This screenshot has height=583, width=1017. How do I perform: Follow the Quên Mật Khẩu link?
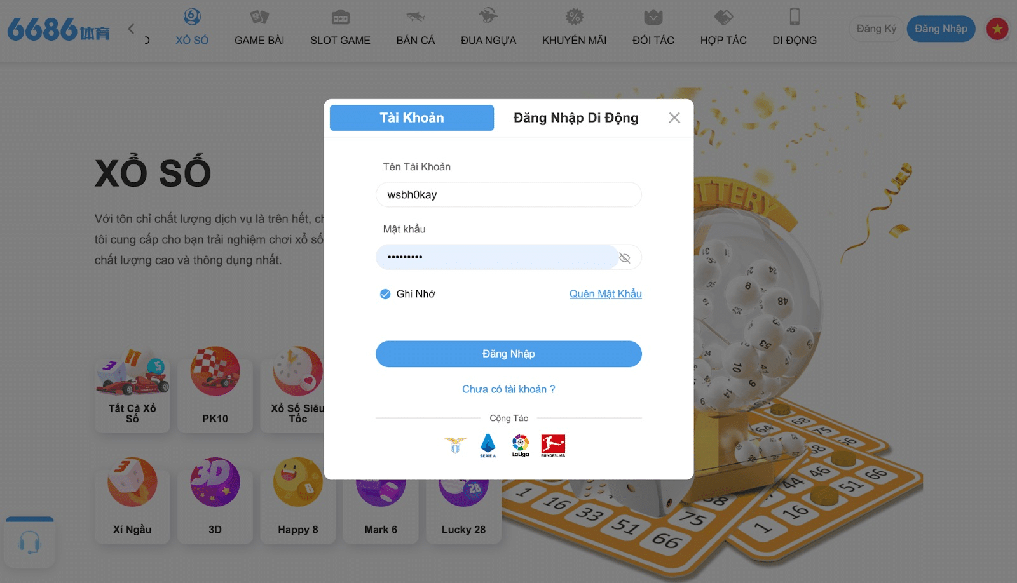[x=606, y=294]
